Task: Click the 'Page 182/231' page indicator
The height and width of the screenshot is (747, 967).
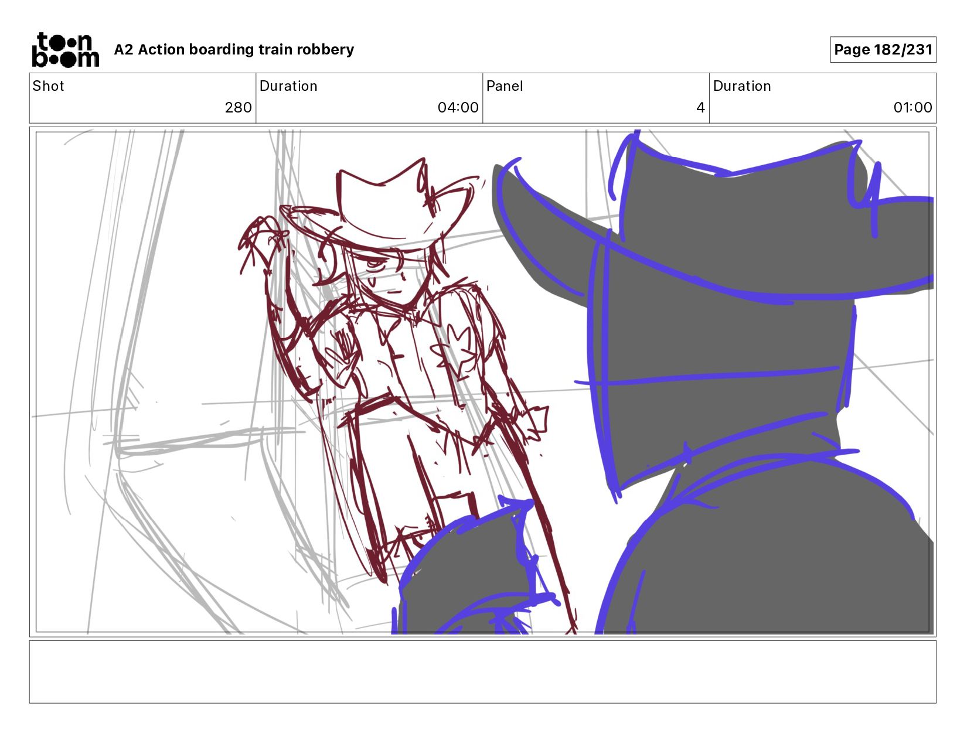Action: [x=883, y=50]
